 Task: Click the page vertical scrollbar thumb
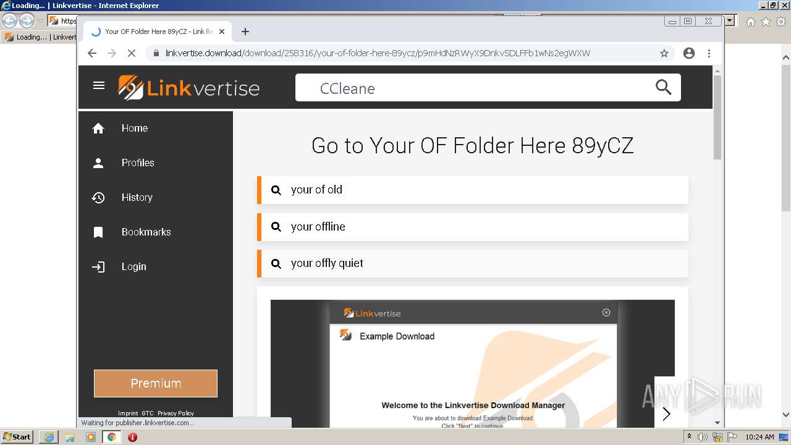click(717, 117)
